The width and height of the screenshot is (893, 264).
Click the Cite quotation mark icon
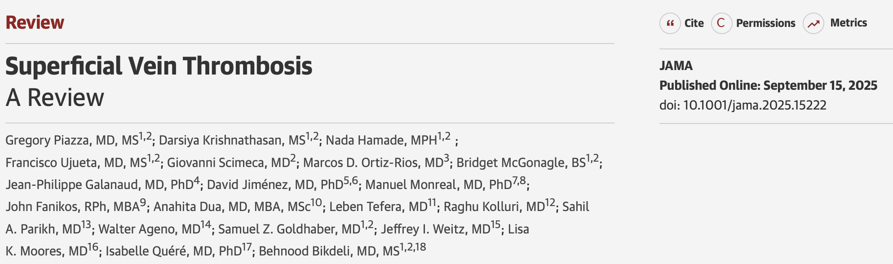click(670, 23)
